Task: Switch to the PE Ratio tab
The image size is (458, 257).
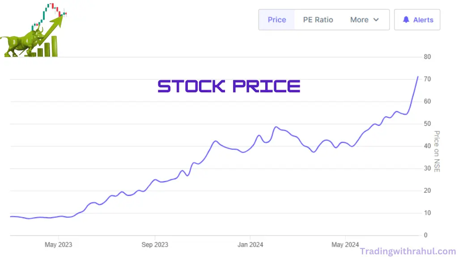Action: [318, 20]
